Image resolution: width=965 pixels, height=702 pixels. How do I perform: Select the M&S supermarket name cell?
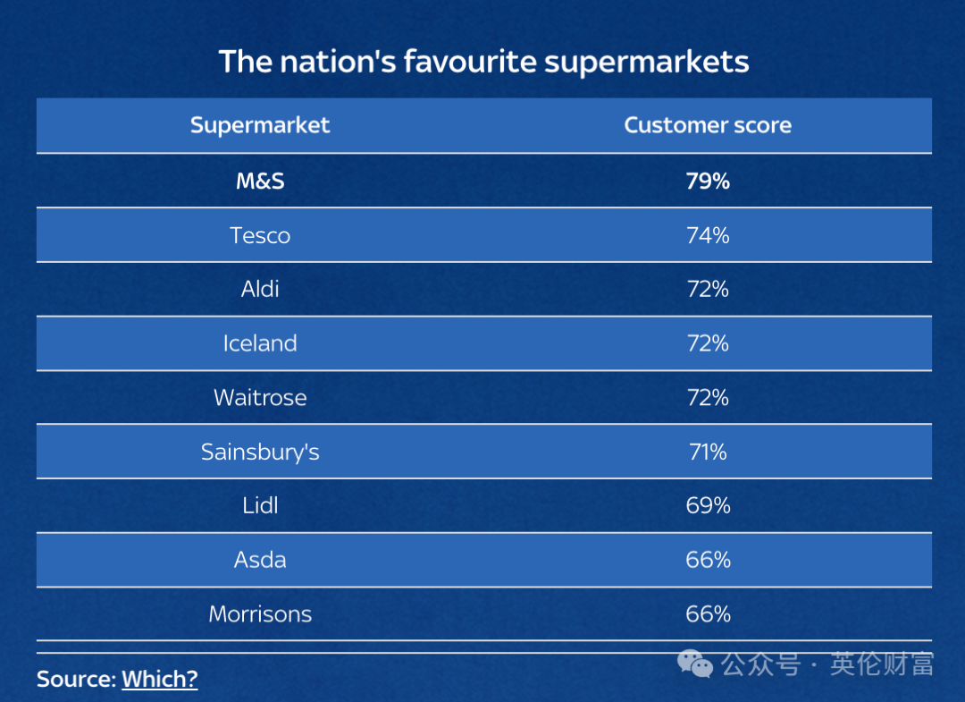coord(260,181)
